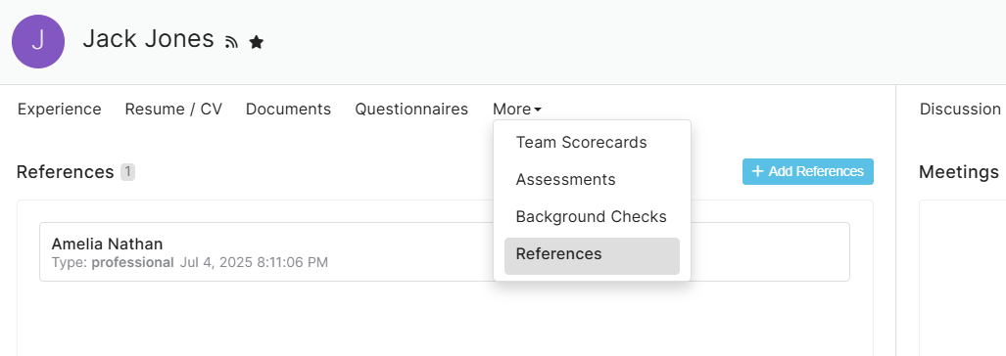Toggle the star favorite icon
The image size is (1006, 356).
(257, 42)
